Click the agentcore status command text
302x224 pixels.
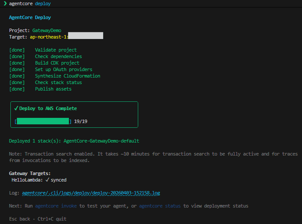[160, 206]
